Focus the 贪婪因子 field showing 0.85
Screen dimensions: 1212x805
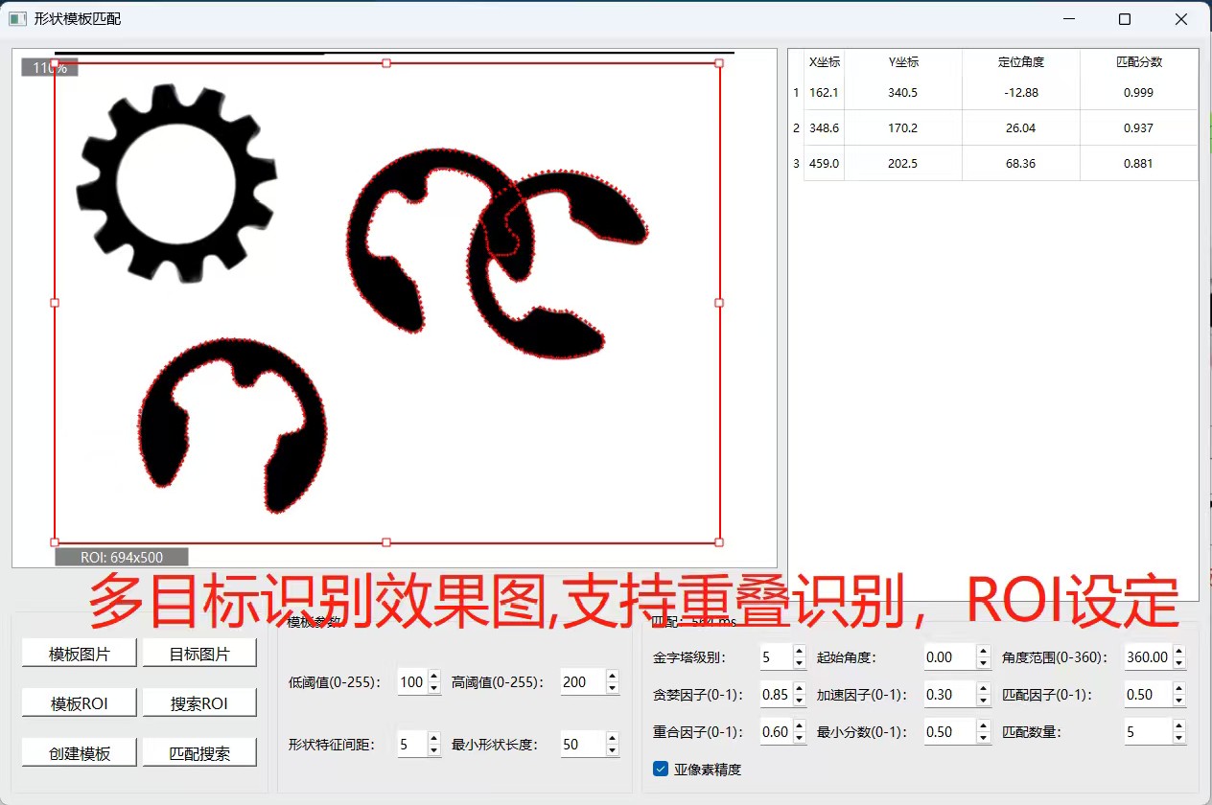pyautogui.click(x=776, y=694)
